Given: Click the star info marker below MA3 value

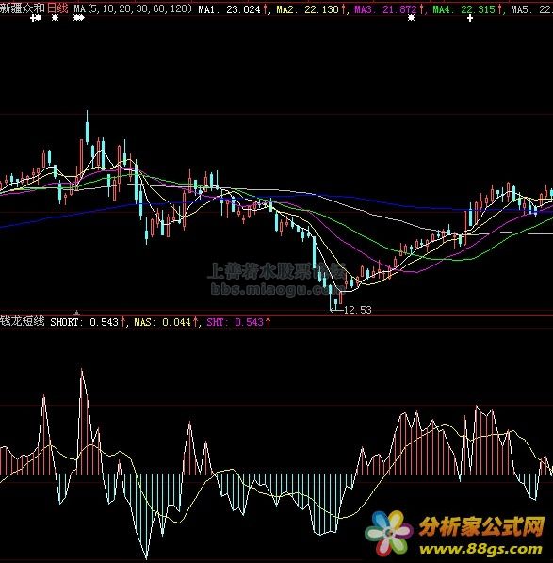Looking at the screenshot, I should tap(412, 18).
